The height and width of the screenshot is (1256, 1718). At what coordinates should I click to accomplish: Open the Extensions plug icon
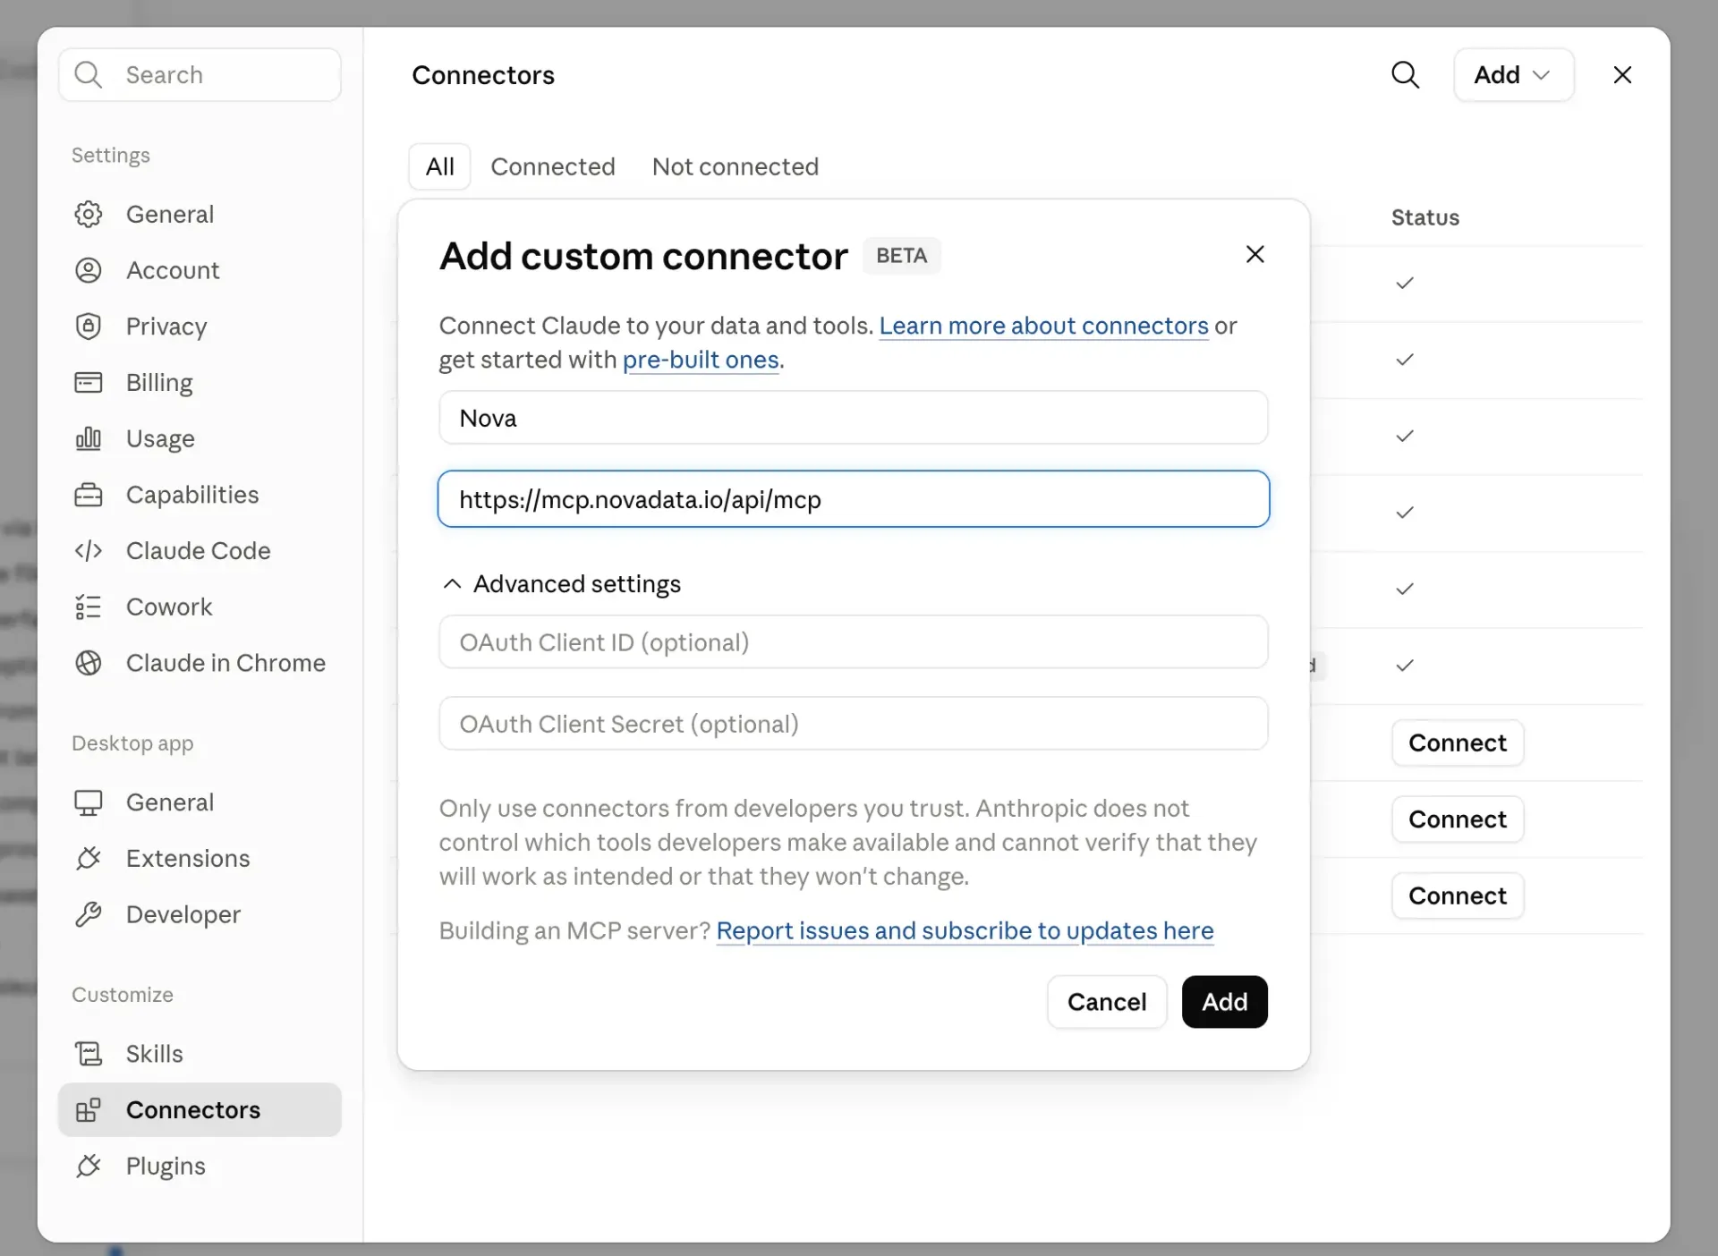click(x=88, y=859)
